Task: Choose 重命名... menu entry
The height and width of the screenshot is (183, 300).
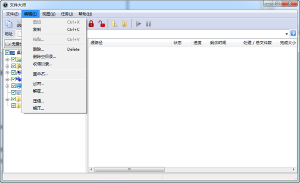Action: coord(54,74)
